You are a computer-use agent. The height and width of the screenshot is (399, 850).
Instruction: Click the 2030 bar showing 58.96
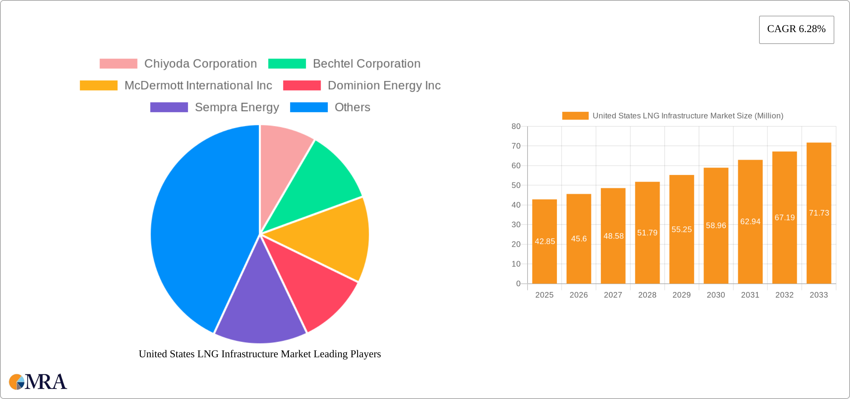pos(716,226)
